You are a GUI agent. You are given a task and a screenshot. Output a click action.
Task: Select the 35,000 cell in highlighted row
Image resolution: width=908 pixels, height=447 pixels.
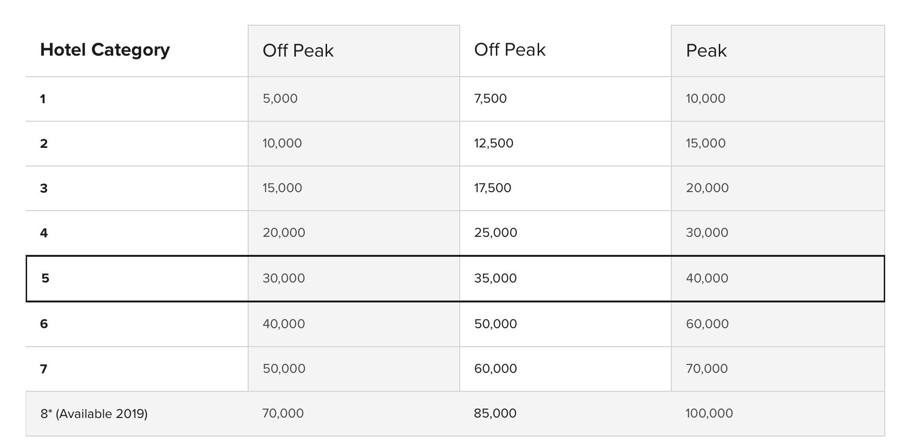[495, 278]
